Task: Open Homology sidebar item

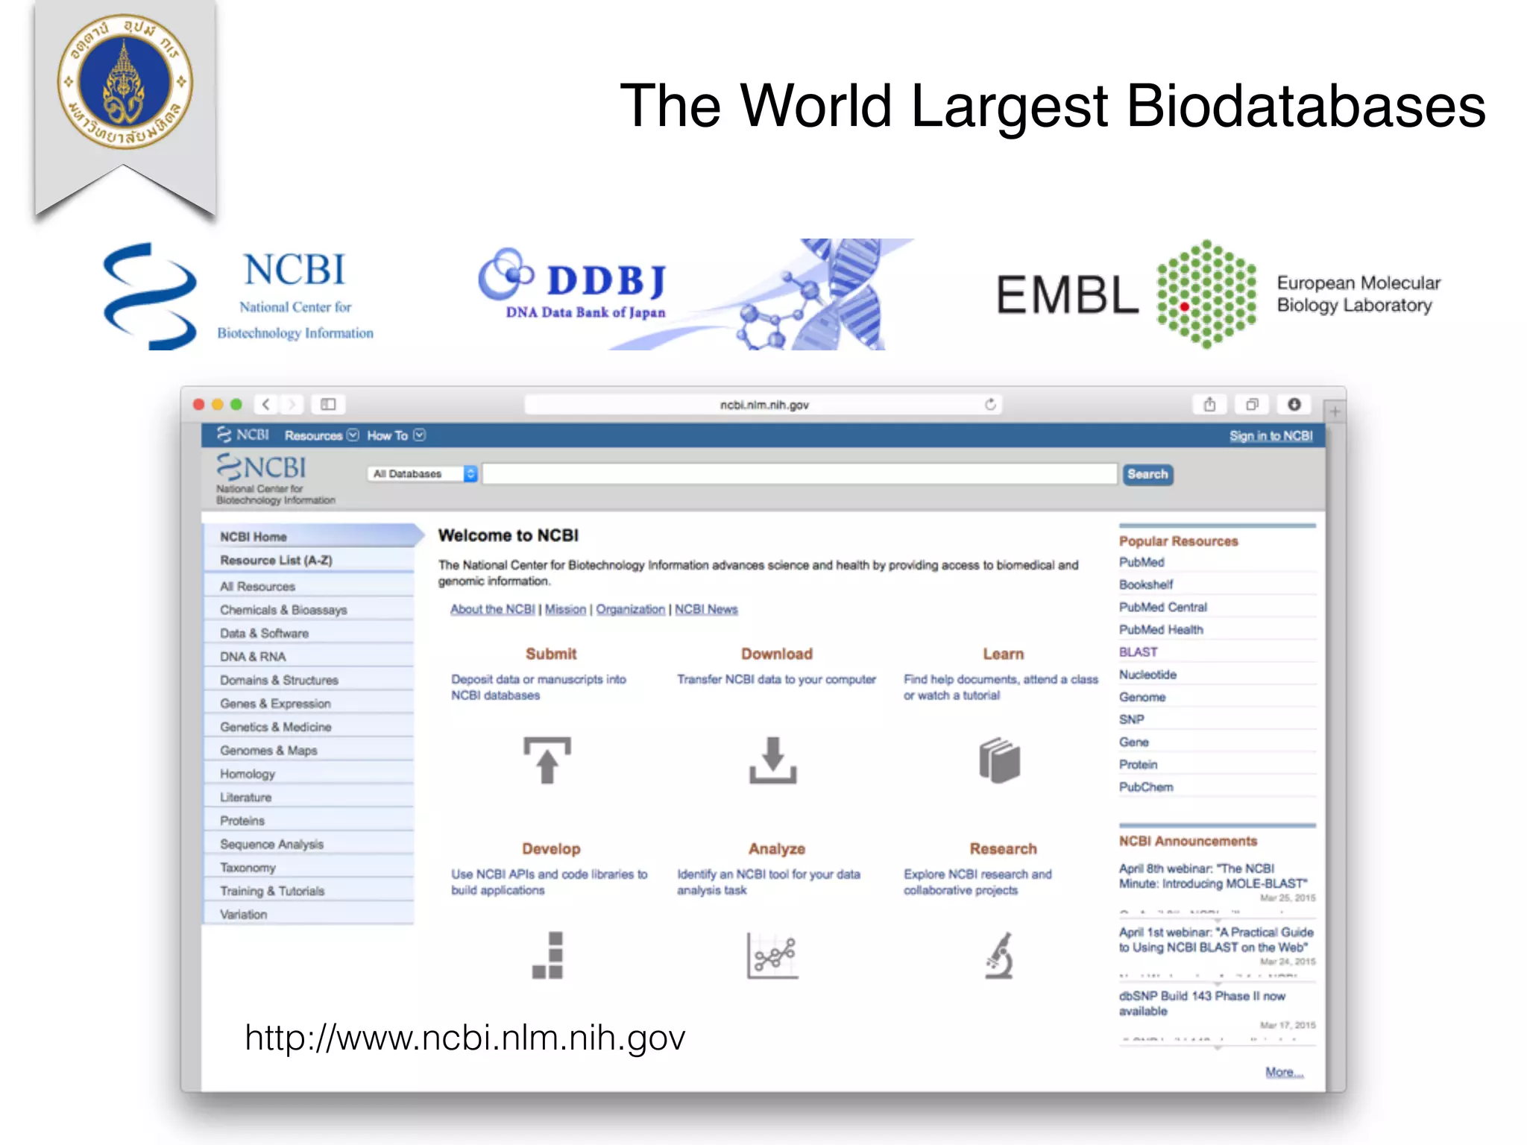Action: tap(309, 774)
